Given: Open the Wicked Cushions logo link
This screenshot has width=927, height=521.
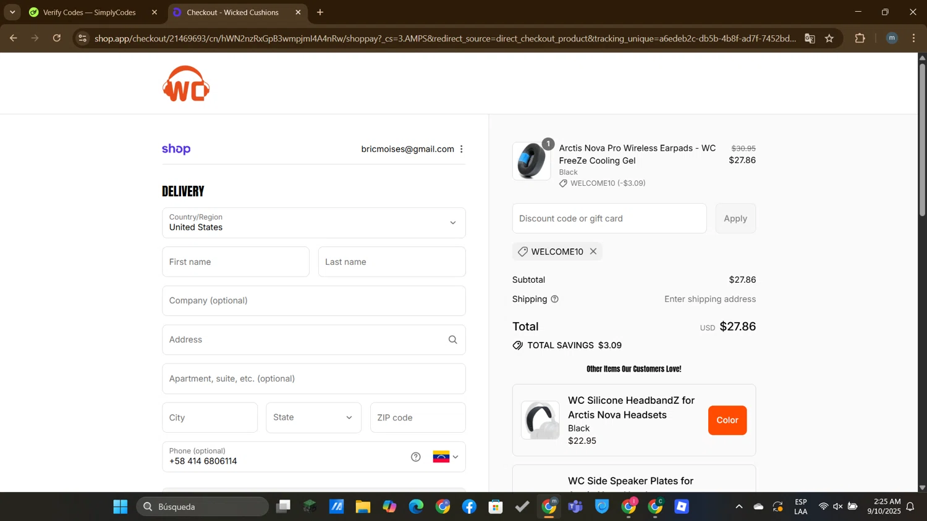Looking at the screenshot, I should (186, 84).
